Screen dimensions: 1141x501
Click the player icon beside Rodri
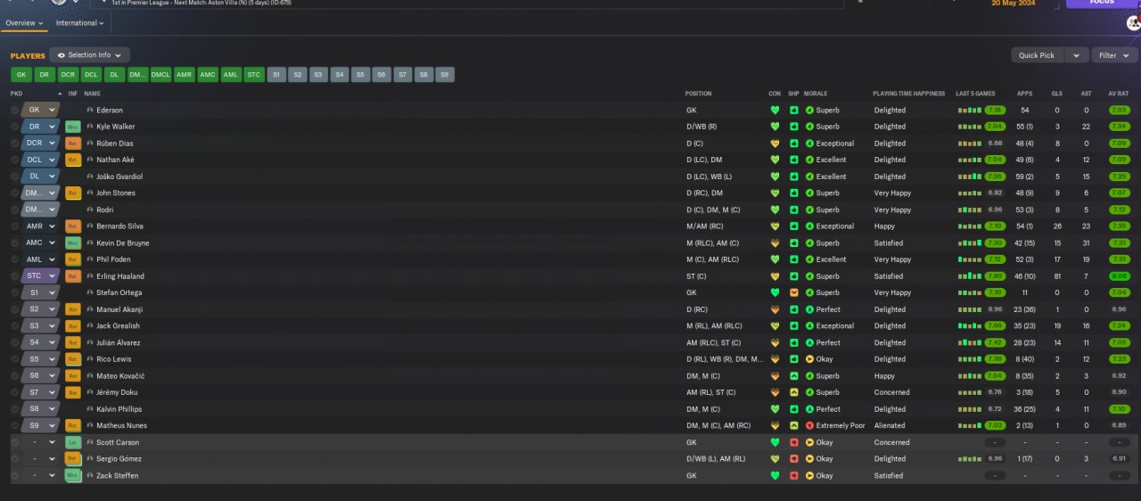pyautogui.click(x=90, y=209)
